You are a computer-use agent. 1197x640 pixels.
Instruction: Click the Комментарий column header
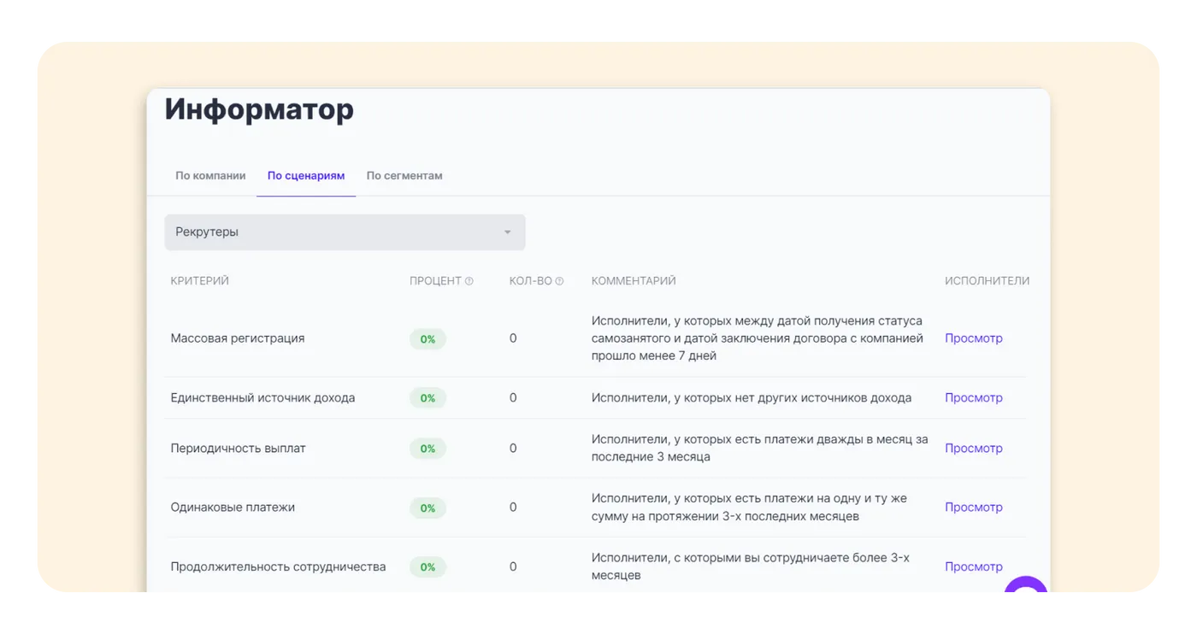tap(634, 281)
